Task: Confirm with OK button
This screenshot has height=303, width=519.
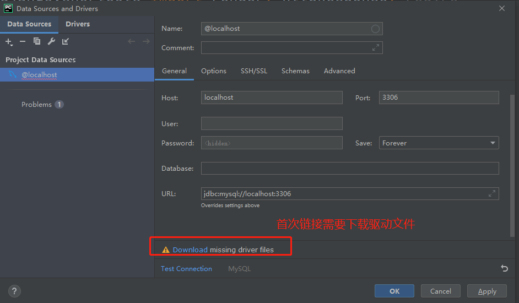Action: (x=394, y=291)
